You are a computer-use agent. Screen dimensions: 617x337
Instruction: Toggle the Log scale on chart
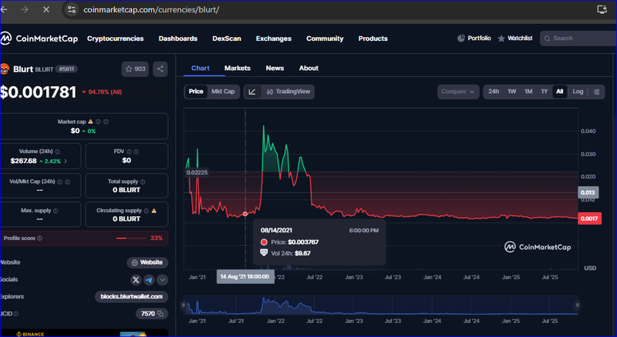coord(578,92)
